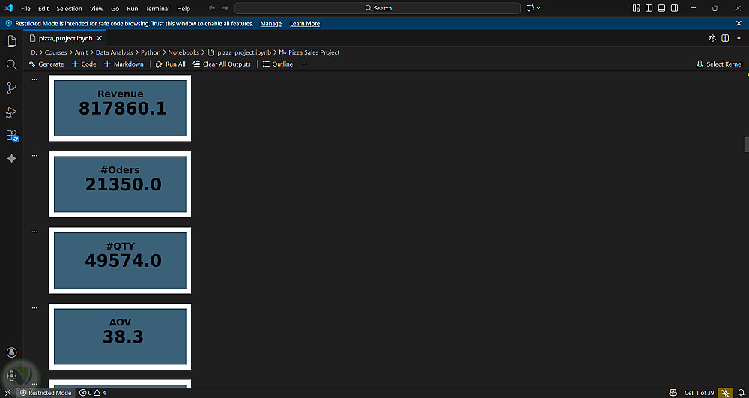Screen dimensions: 749x398
Task: Expand the Copilot chat dropdown chevron
Action: point(539,8)
